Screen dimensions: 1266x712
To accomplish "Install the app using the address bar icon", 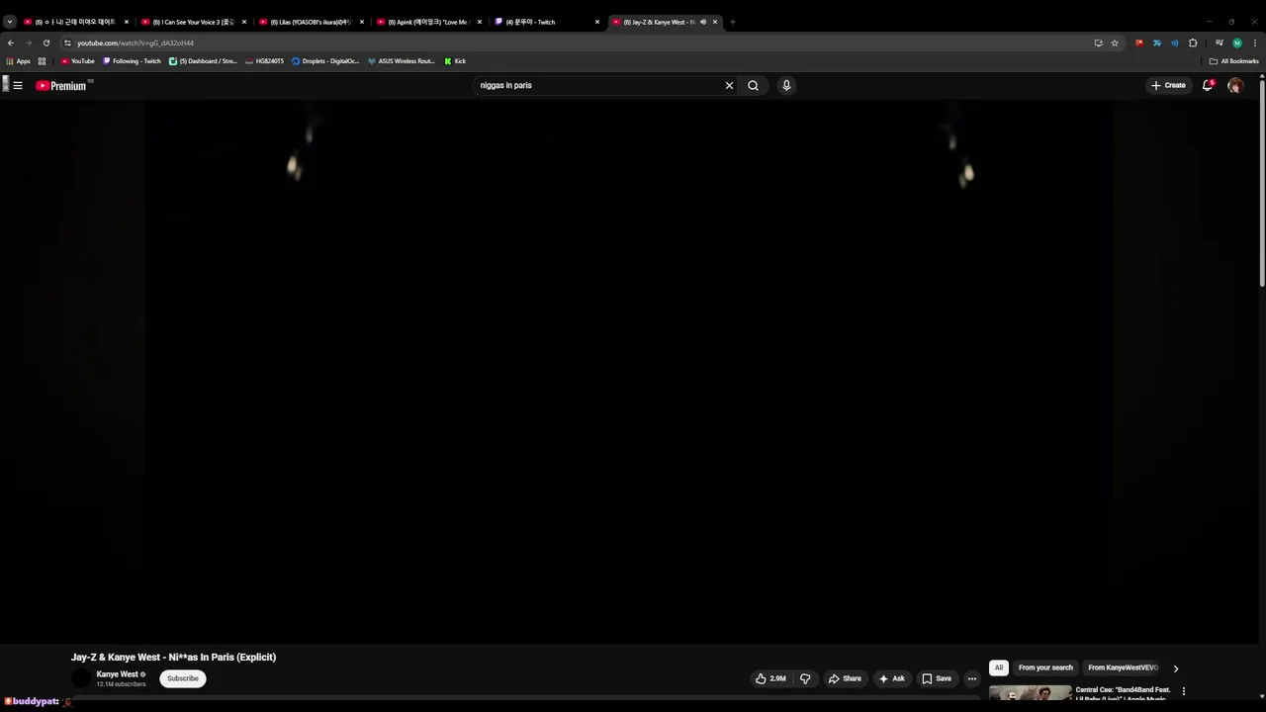I will click(1098, 43).
